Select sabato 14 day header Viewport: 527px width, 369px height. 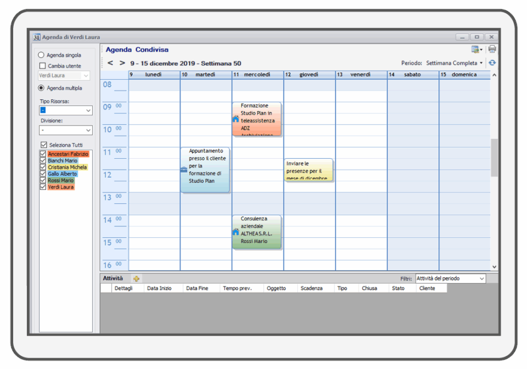click(413, 74)
